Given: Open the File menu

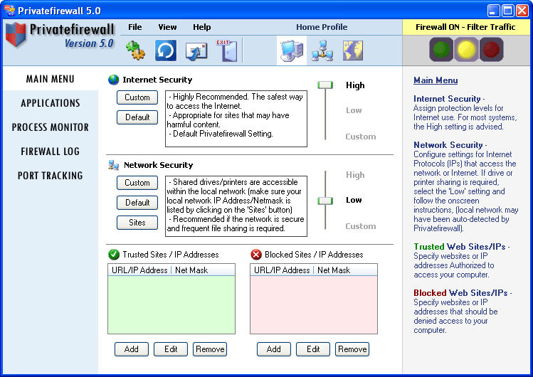Looking at the screenshot, I should [135, 27].
